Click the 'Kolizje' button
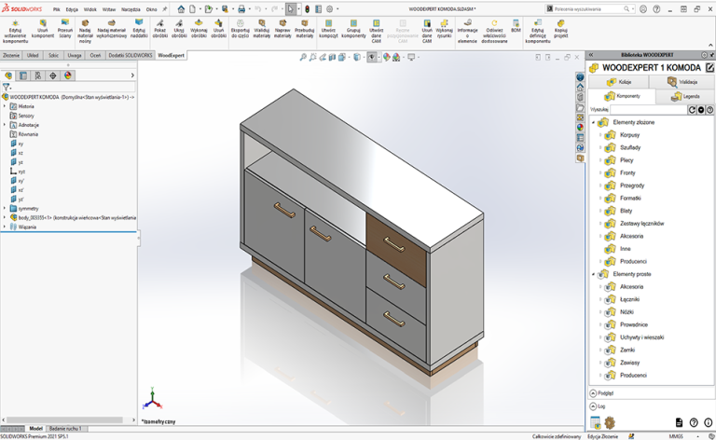This screenshot has height=440, width=716. click(619, 82)
